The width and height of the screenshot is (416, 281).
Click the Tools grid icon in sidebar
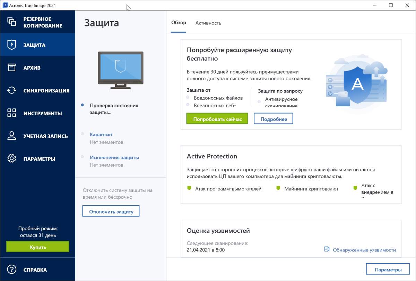[x=12, y=113]
